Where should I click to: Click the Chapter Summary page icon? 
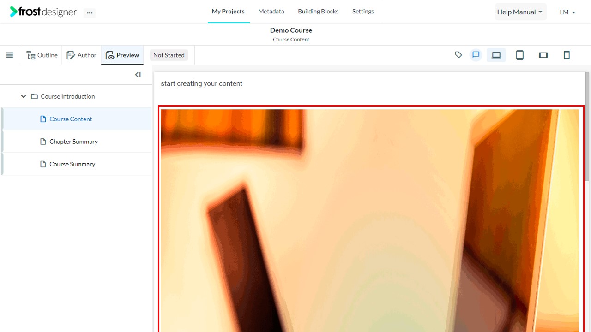[43, 142]
